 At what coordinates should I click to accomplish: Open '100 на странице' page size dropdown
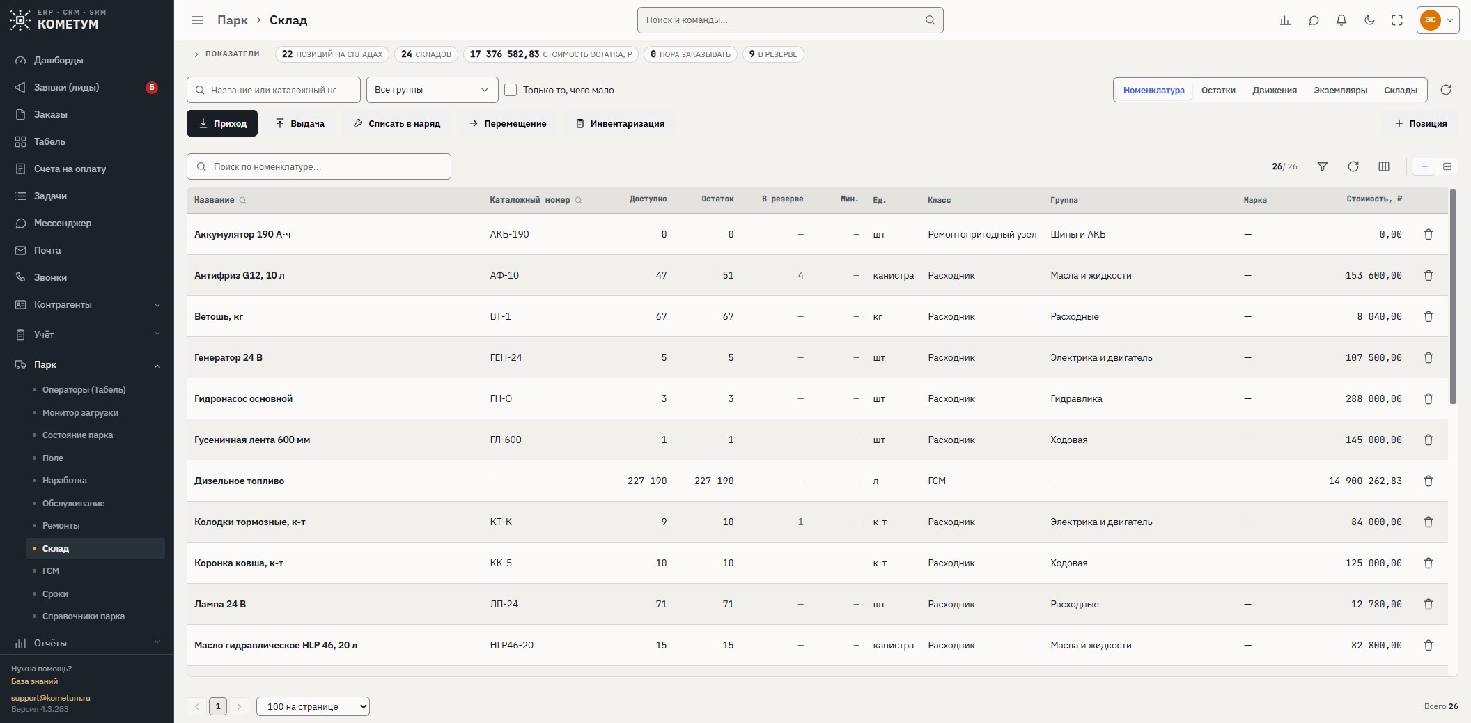pyautogui.click(x=313, y=706)
